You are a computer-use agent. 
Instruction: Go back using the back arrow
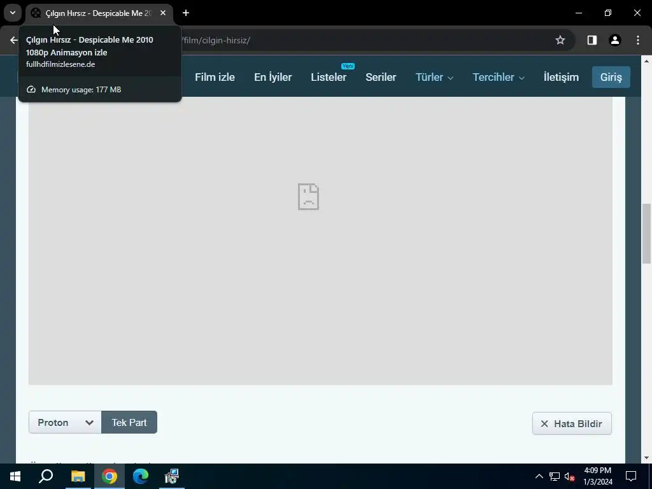point(14,40)
